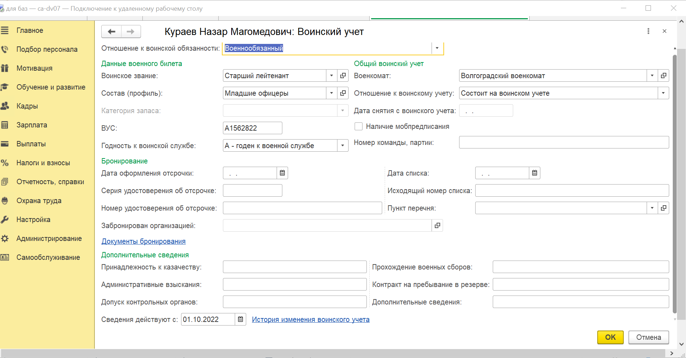This screenshot has width=686, height=358.
Task: Go to Зарплата sidebar section
Action: [x=31, y=125]
